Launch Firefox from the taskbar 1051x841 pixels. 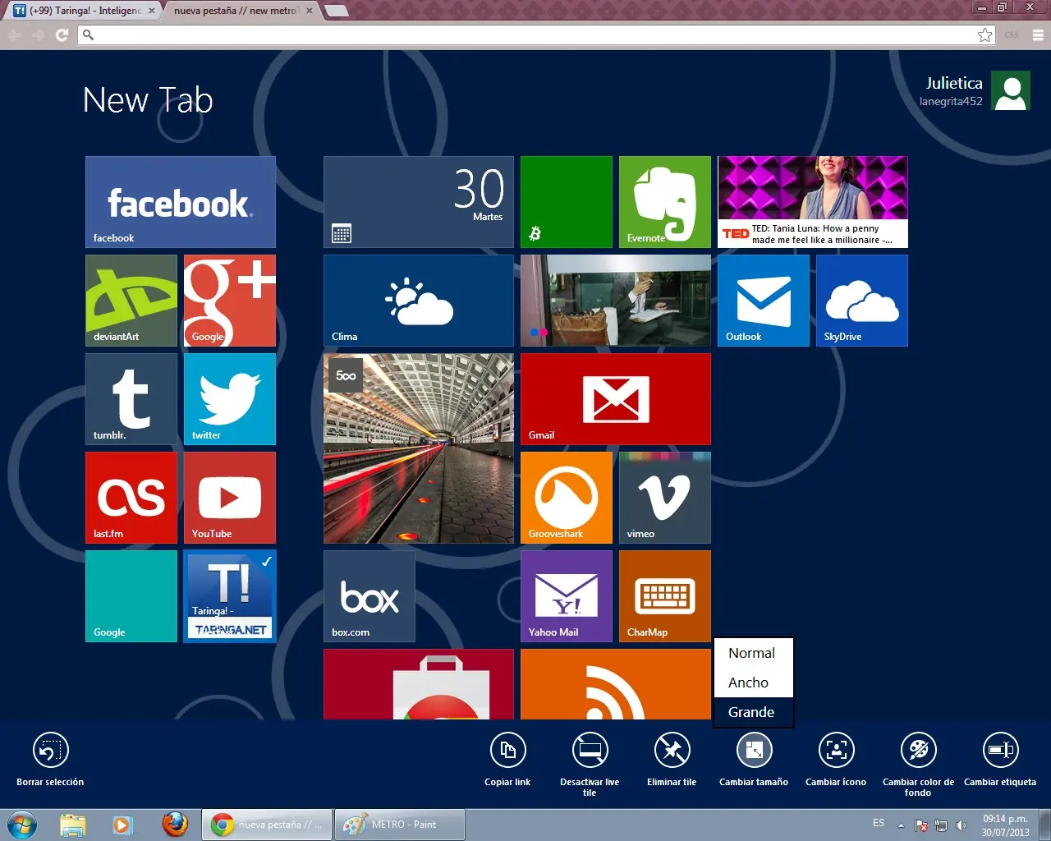tap(175, 824)
